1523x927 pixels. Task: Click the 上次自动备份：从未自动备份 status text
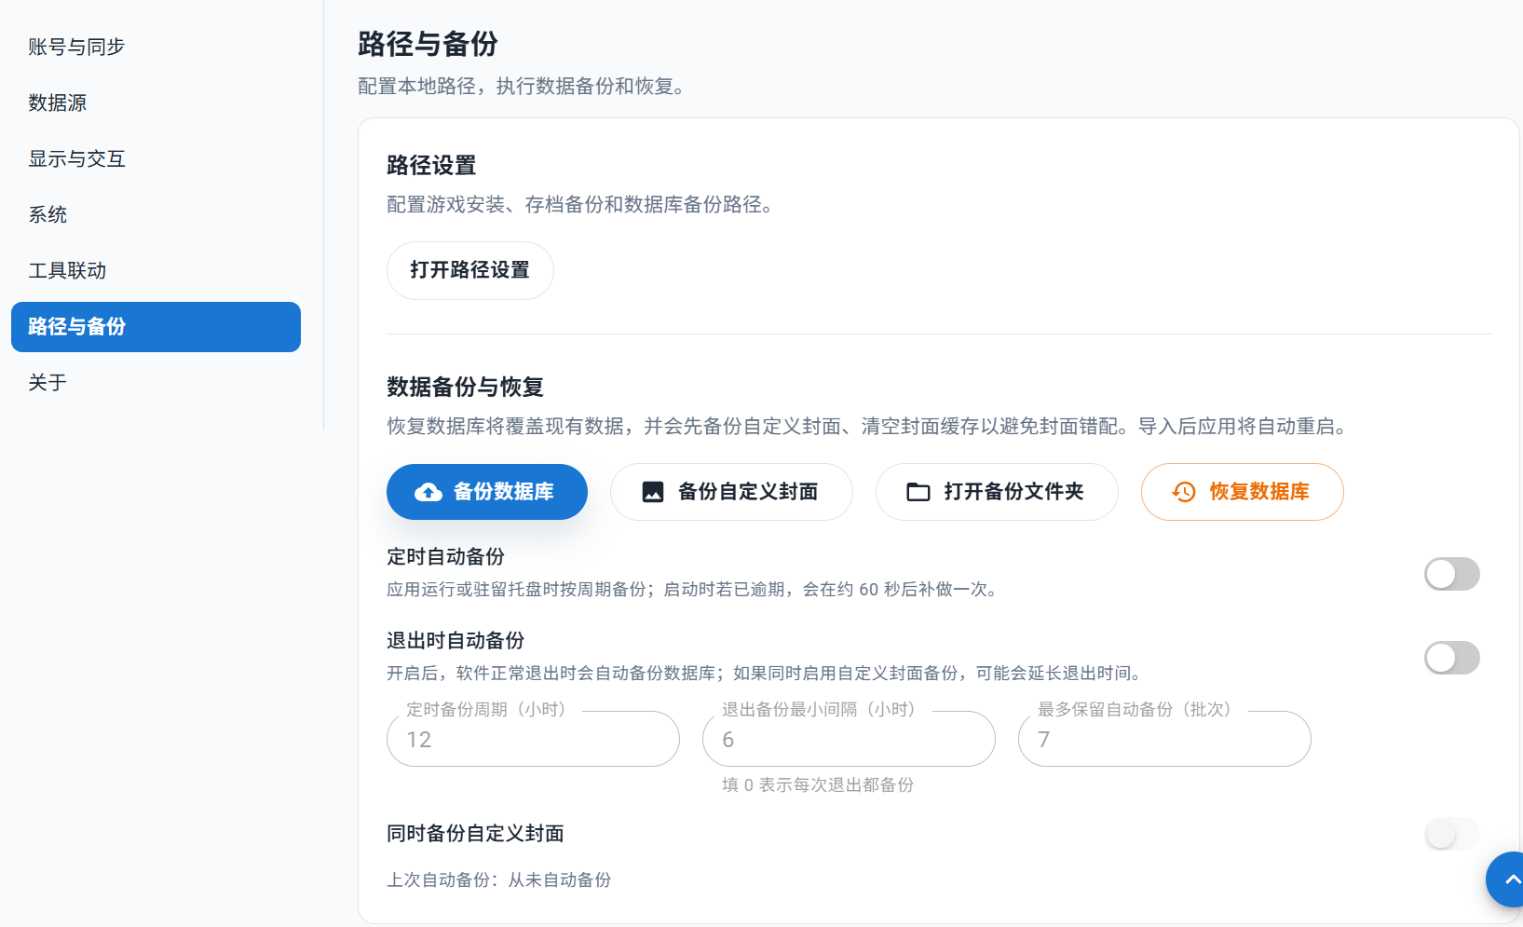coord(499,879)
